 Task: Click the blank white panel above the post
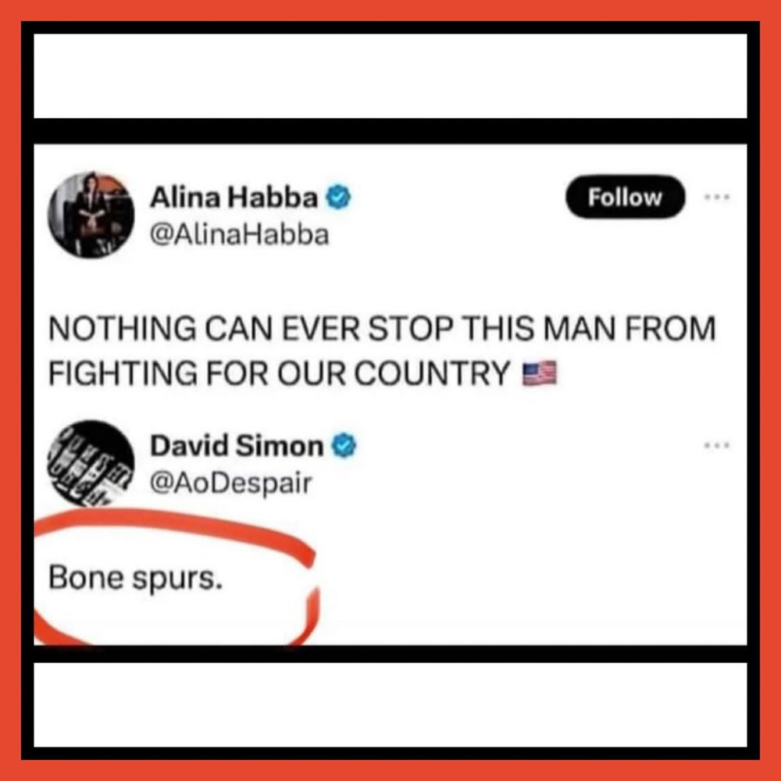point(390,76)
